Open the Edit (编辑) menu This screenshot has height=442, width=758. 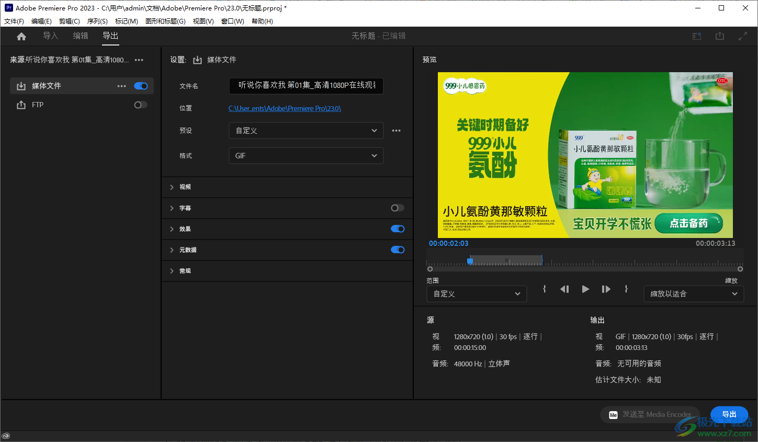point(41,21)
